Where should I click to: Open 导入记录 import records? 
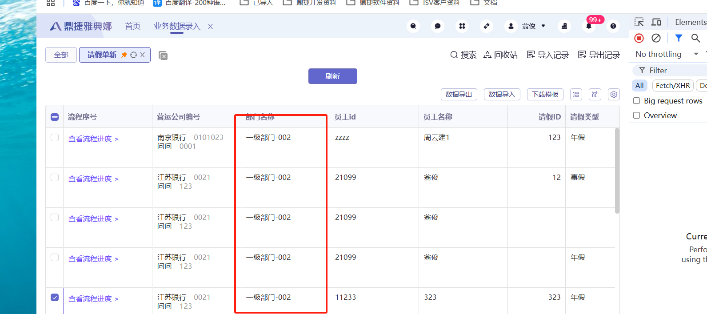click(548, 55)
